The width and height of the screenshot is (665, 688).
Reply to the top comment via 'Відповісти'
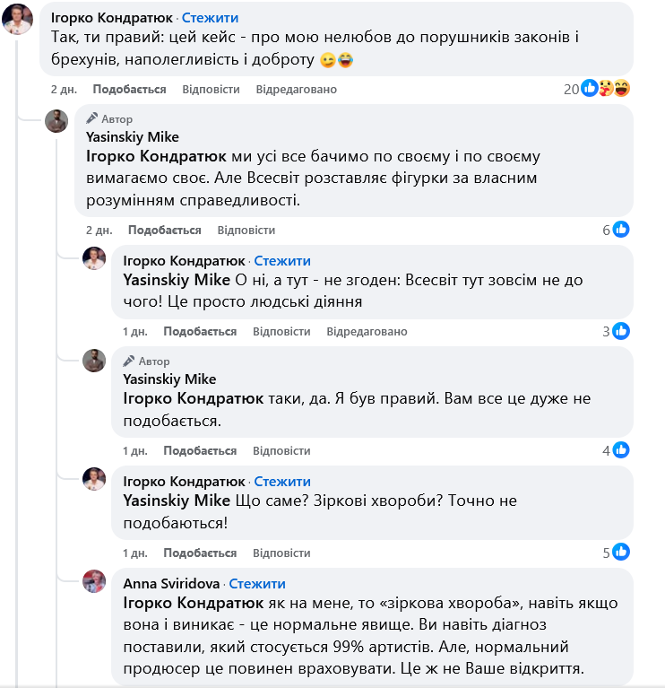pos(211,90)
